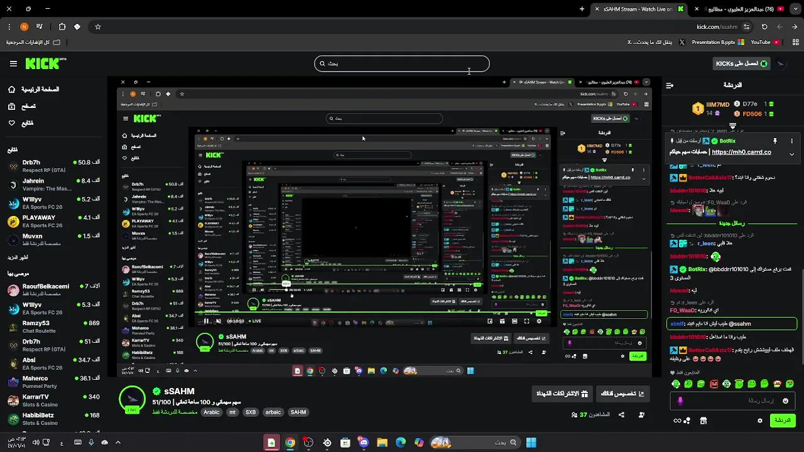The image size is (804, 452).
Task: Open File Explorer from taskbar
Action: 382,443
